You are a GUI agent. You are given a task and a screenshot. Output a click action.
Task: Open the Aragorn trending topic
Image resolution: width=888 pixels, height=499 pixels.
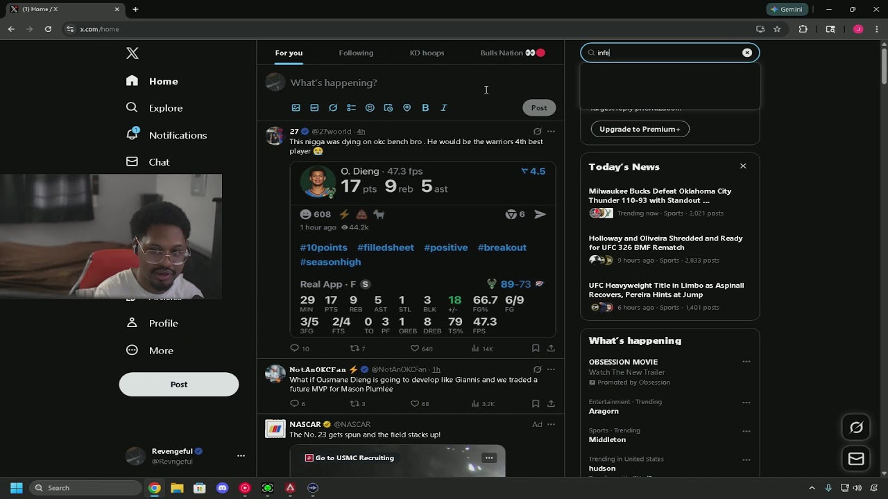[604, 411]
